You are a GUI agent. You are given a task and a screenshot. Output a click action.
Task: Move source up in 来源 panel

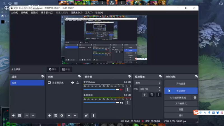[69, 115]
